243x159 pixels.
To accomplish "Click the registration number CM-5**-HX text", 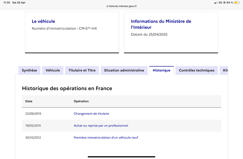I will click(x=88, y=28).
